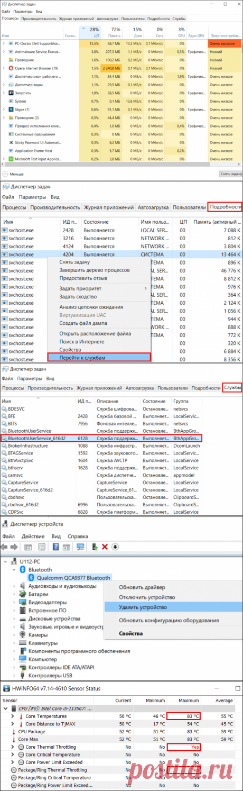Select the Application Frame Host process row
The height and width of the screenshot is (791, 243).
tap(121, 150)
